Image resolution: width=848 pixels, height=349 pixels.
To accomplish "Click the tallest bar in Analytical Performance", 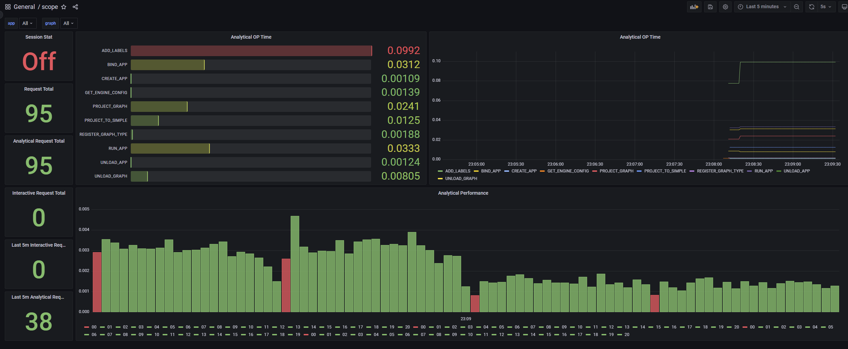I will point(295,264).
